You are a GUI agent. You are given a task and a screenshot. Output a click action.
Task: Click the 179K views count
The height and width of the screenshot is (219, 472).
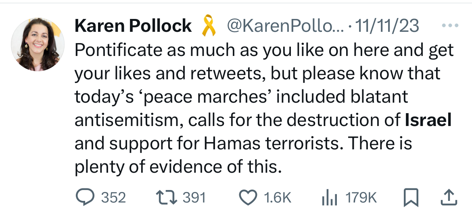(361, 198)
